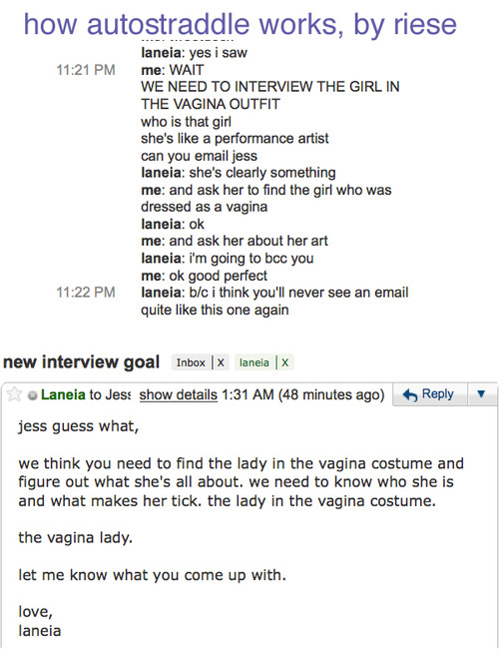Remove the Inbox label with its X

[221, 362]
